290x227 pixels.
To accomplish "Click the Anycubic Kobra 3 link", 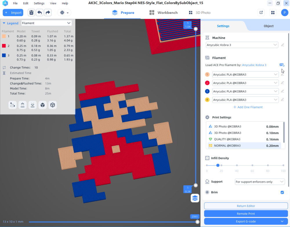I will (254, 65).
